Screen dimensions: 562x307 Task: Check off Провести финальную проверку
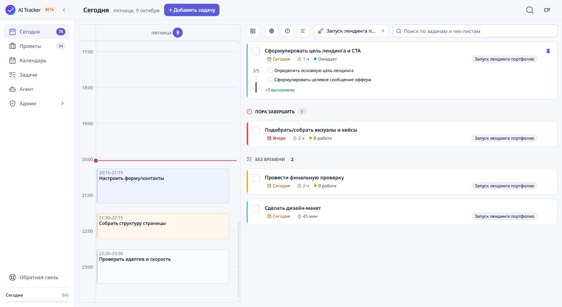pyautogui.click(x=256, y=178)
